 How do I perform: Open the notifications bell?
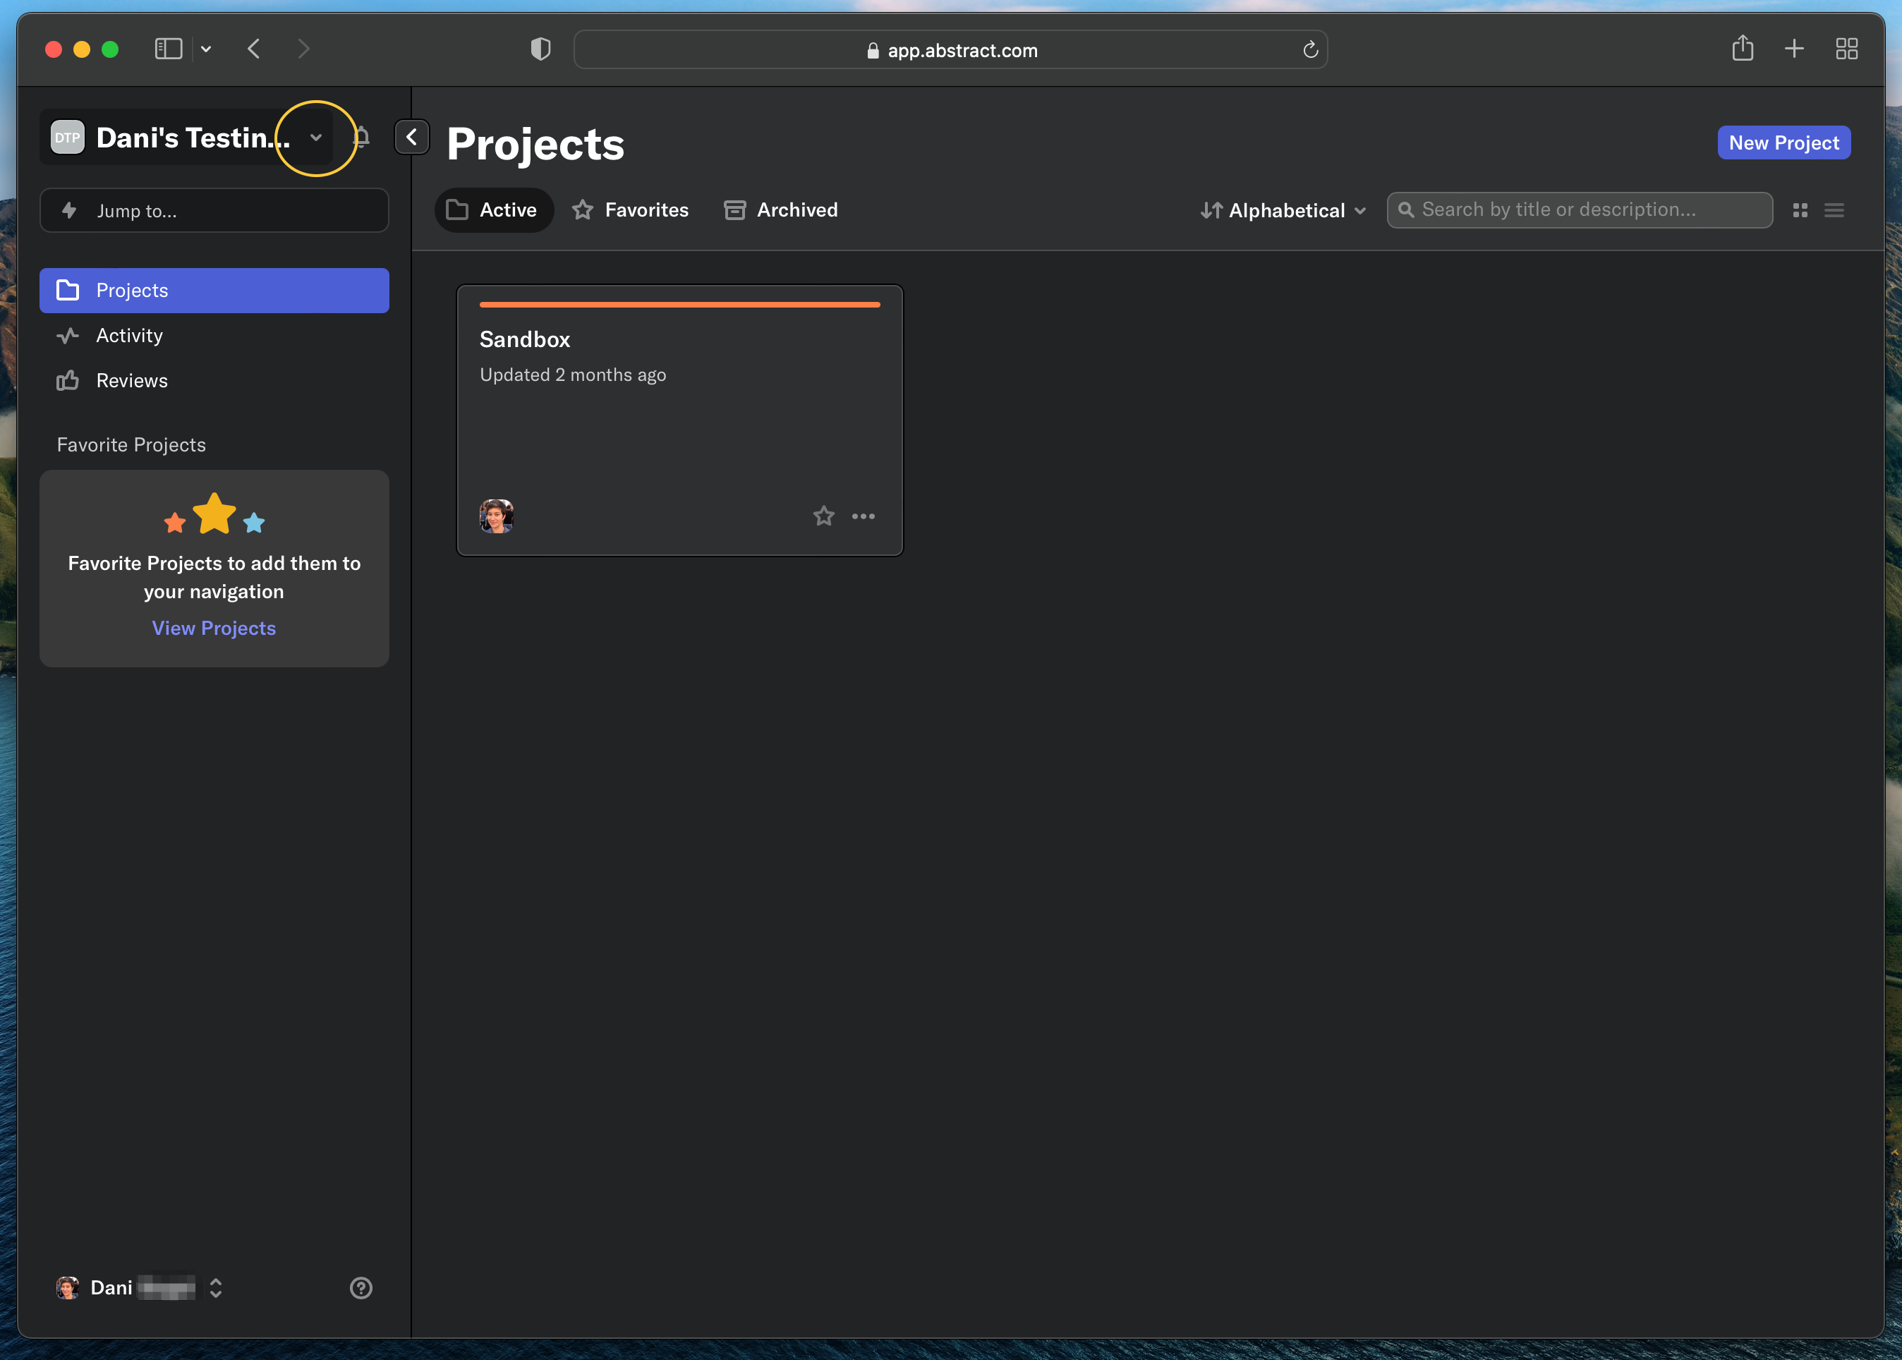tap(362, 137)
